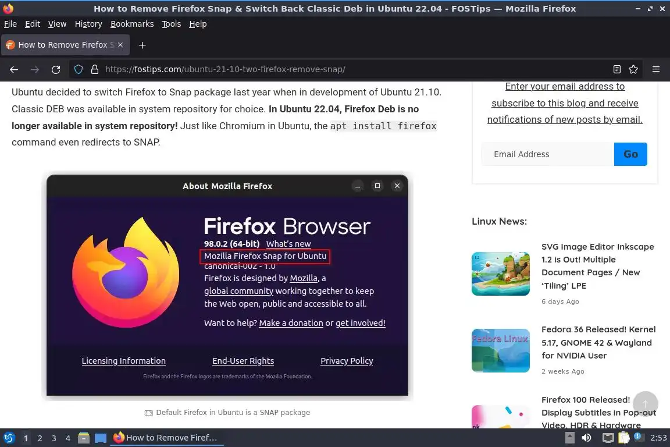Open the tracking protection shield icon

click(78, 69)
